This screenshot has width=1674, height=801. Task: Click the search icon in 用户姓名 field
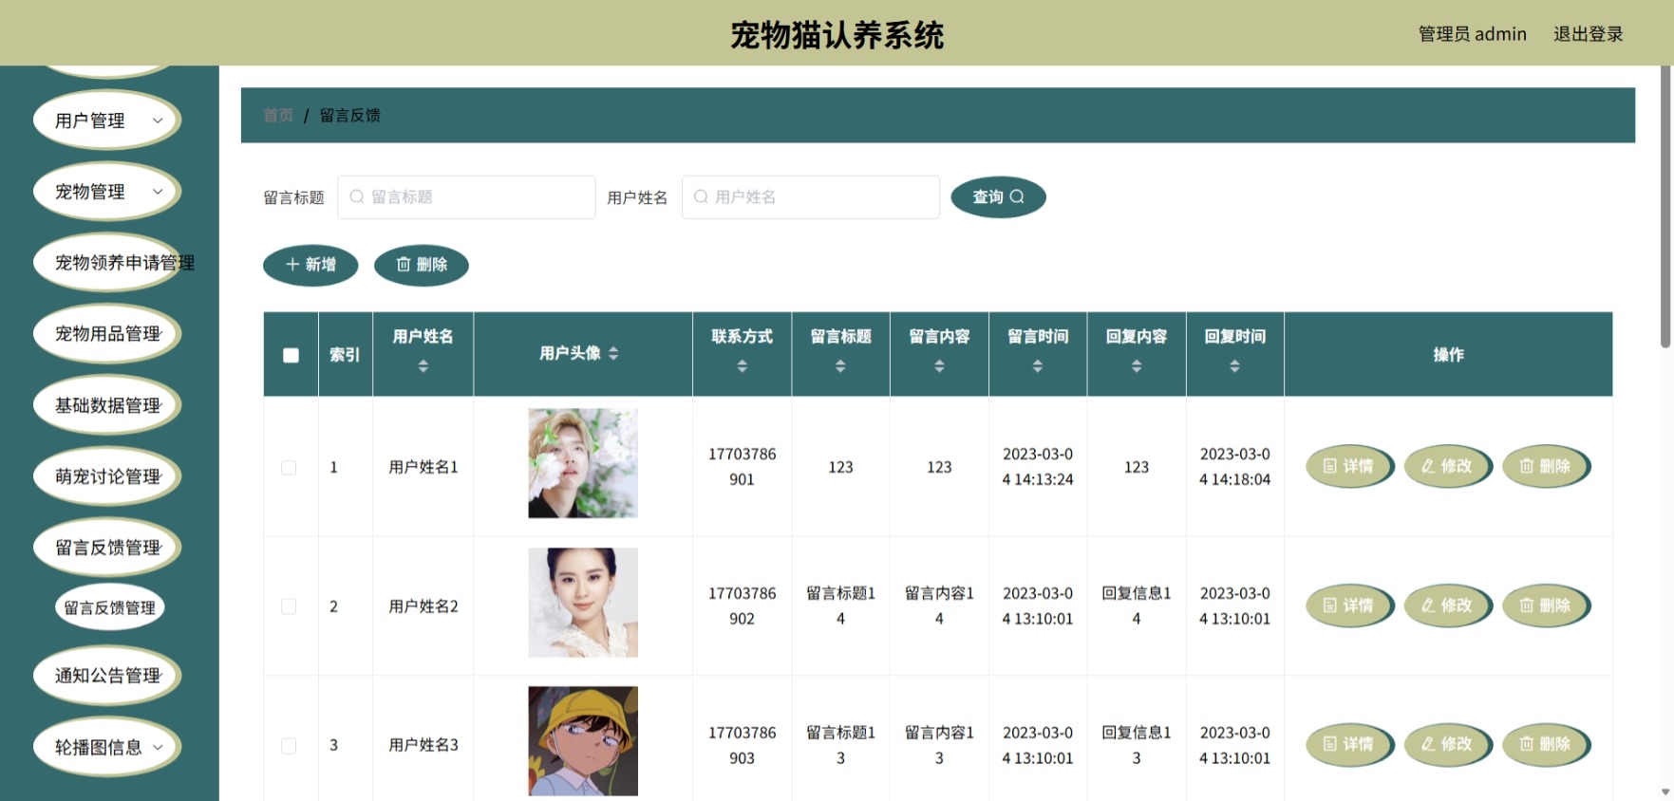[x=701, y=196]
